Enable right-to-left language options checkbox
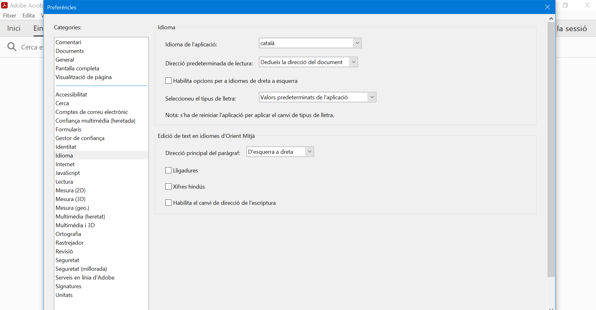 168,81
